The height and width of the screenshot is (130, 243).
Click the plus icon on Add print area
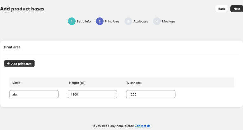tap(8, 64)
